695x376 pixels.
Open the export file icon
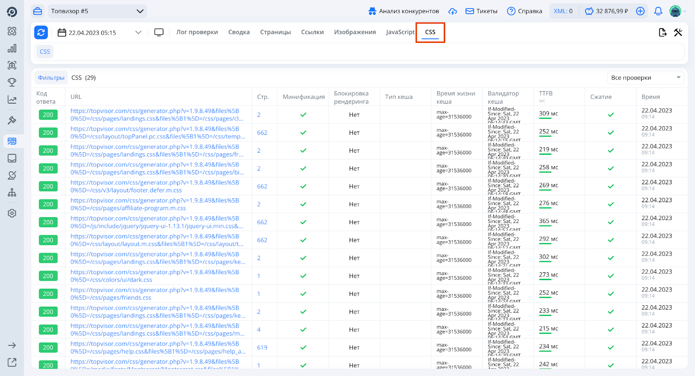click(x=662, y=32)
